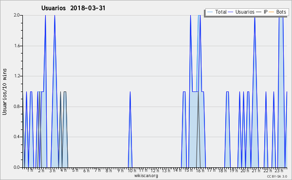Click the '7 h' x-axis label
292x180 pixels.
click(98, 170)
